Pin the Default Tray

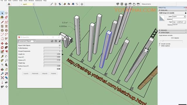click(184, 8)
